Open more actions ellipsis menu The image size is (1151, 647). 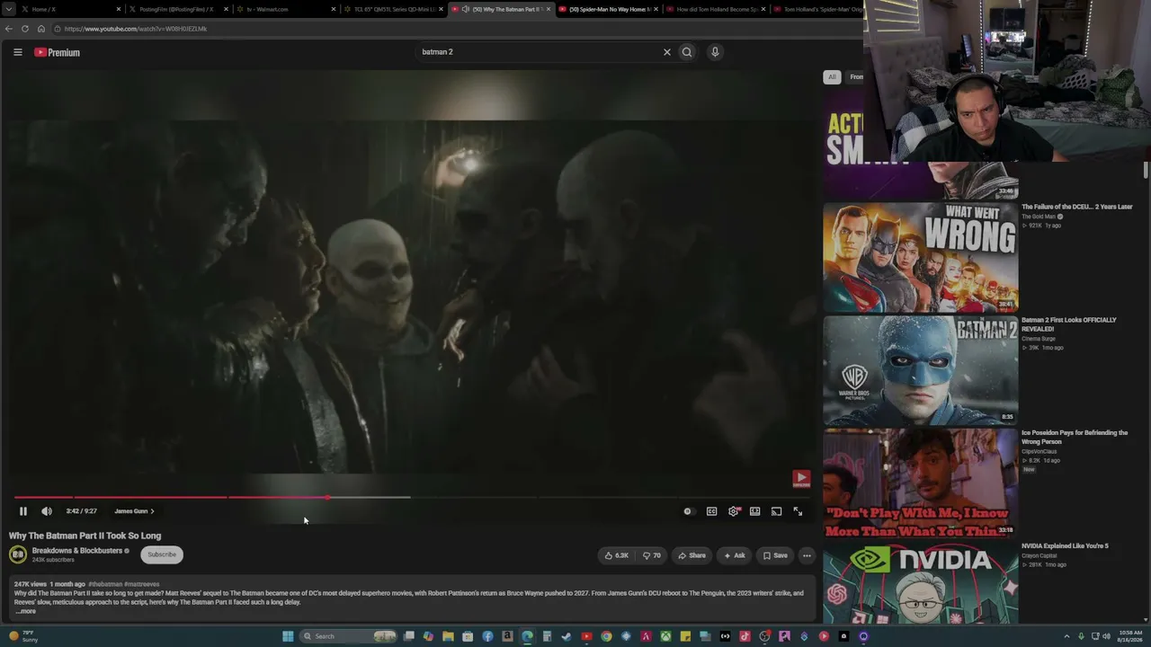pos(807,555)
